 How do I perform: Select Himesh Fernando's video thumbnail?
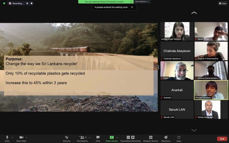211,90
